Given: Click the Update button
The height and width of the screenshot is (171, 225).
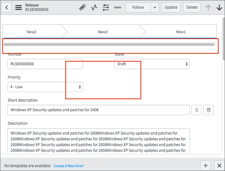Looking at the screenshot, I should point(171,7).
